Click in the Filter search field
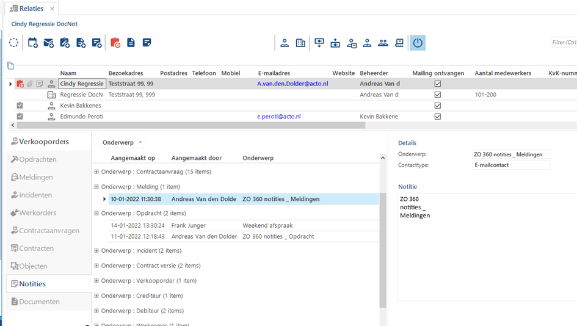 (x=564, y=43)
